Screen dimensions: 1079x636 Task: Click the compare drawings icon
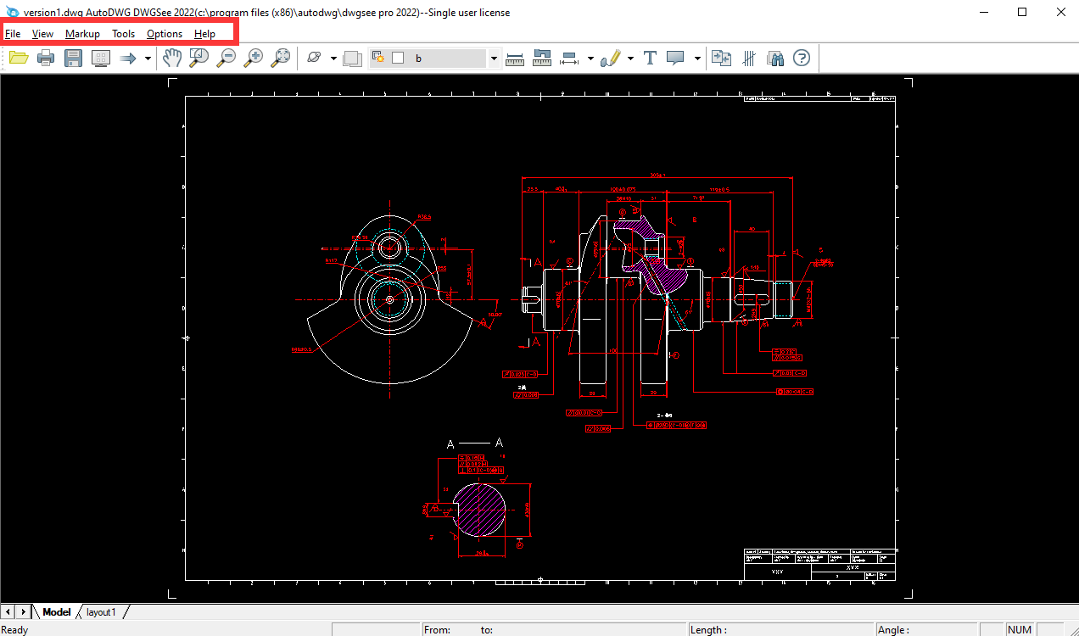tap(721, 58)
